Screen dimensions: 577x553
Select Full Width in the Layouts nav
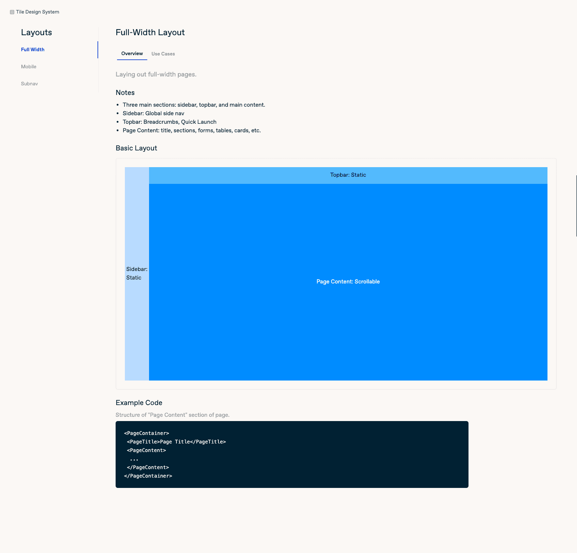click(x=33, y=49)
